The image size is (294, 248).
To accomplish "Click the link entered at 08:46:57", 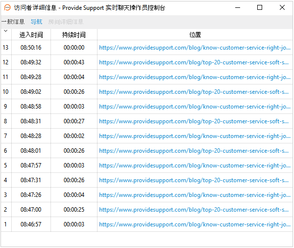I will point(195,224).
